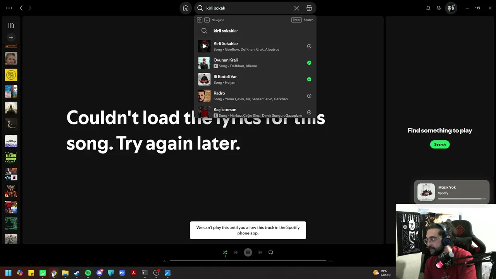
Task: Click the 'Song • Heijan' subtitle
Action: point(224,83)
